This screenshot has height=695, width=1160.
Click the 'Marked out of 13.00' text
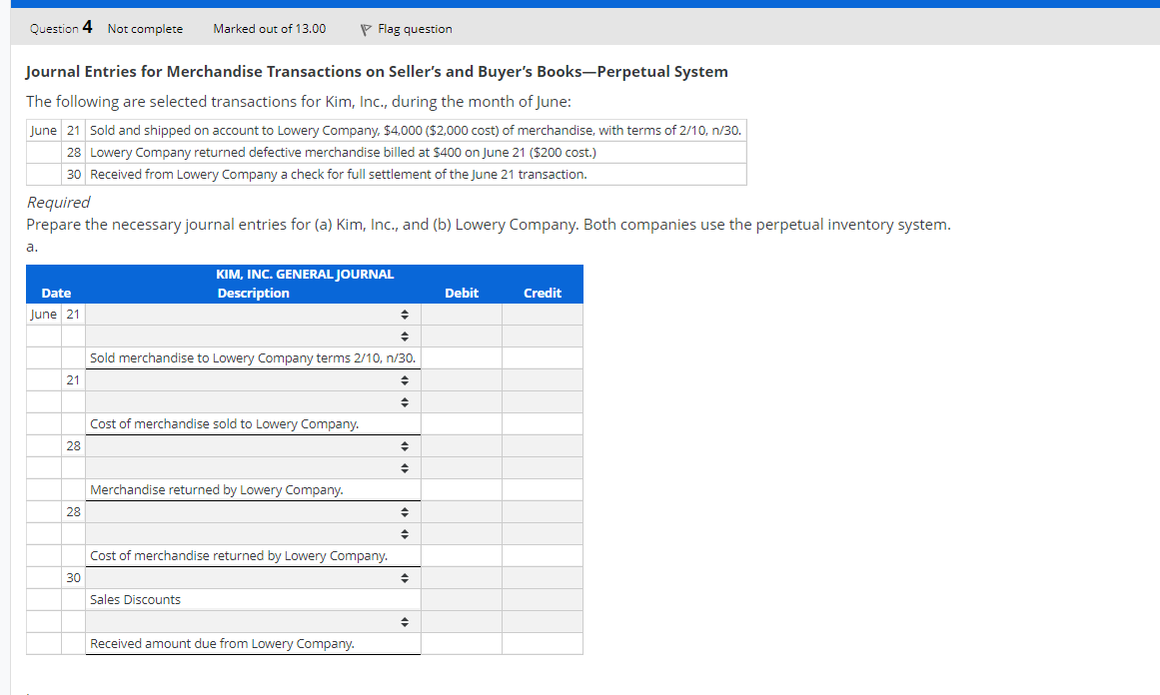coord(270,29)
